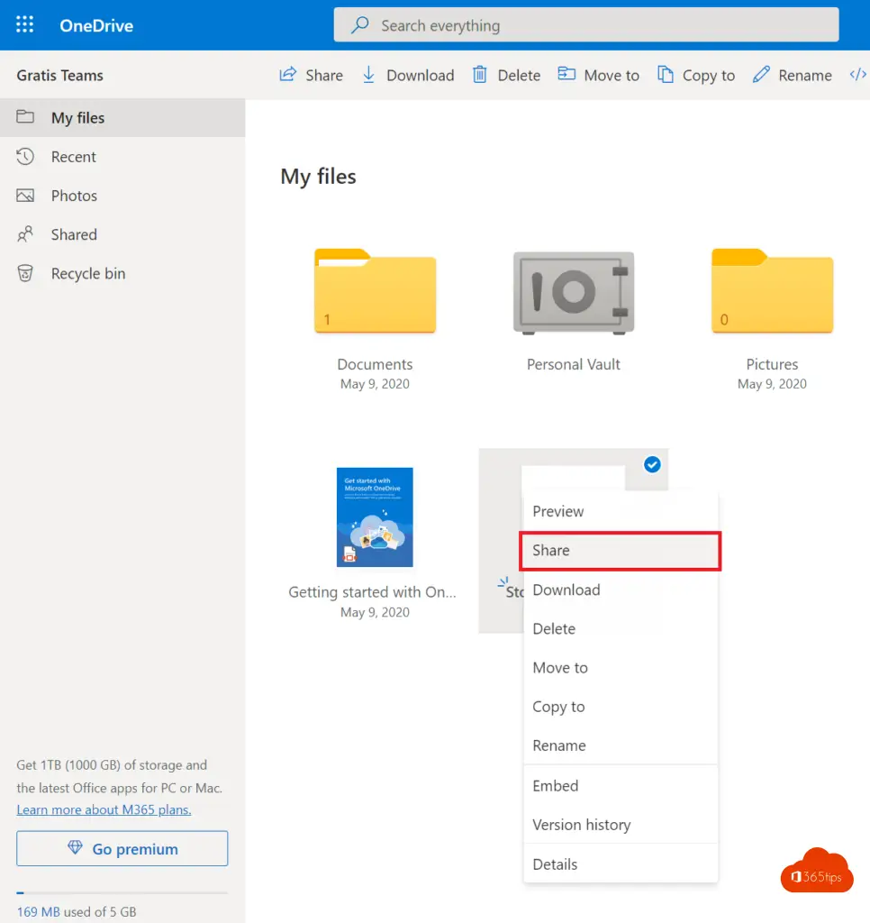Click the Move to icon in toolbar
Image resolution: width=870 pixels, height=923 pixels.
click(566, 74)
